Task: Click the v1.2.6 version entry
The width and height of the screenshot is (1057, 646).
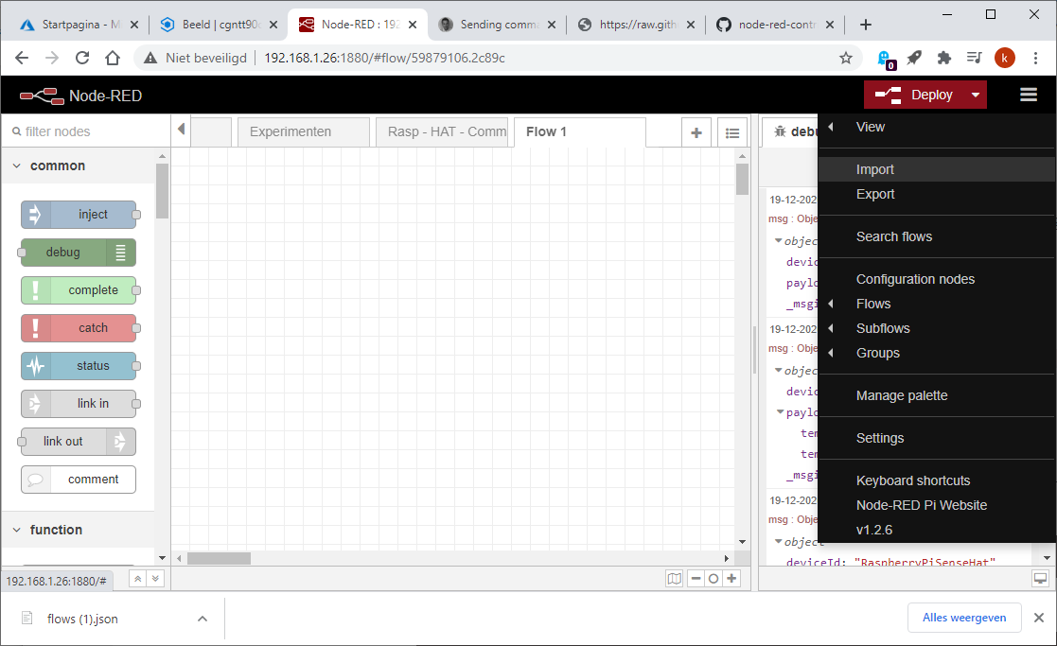Action: click(937, 531)
